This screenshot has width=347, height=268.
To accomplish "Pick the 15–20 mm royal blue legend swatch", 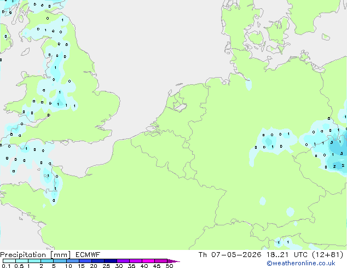I will click(85, 261).
